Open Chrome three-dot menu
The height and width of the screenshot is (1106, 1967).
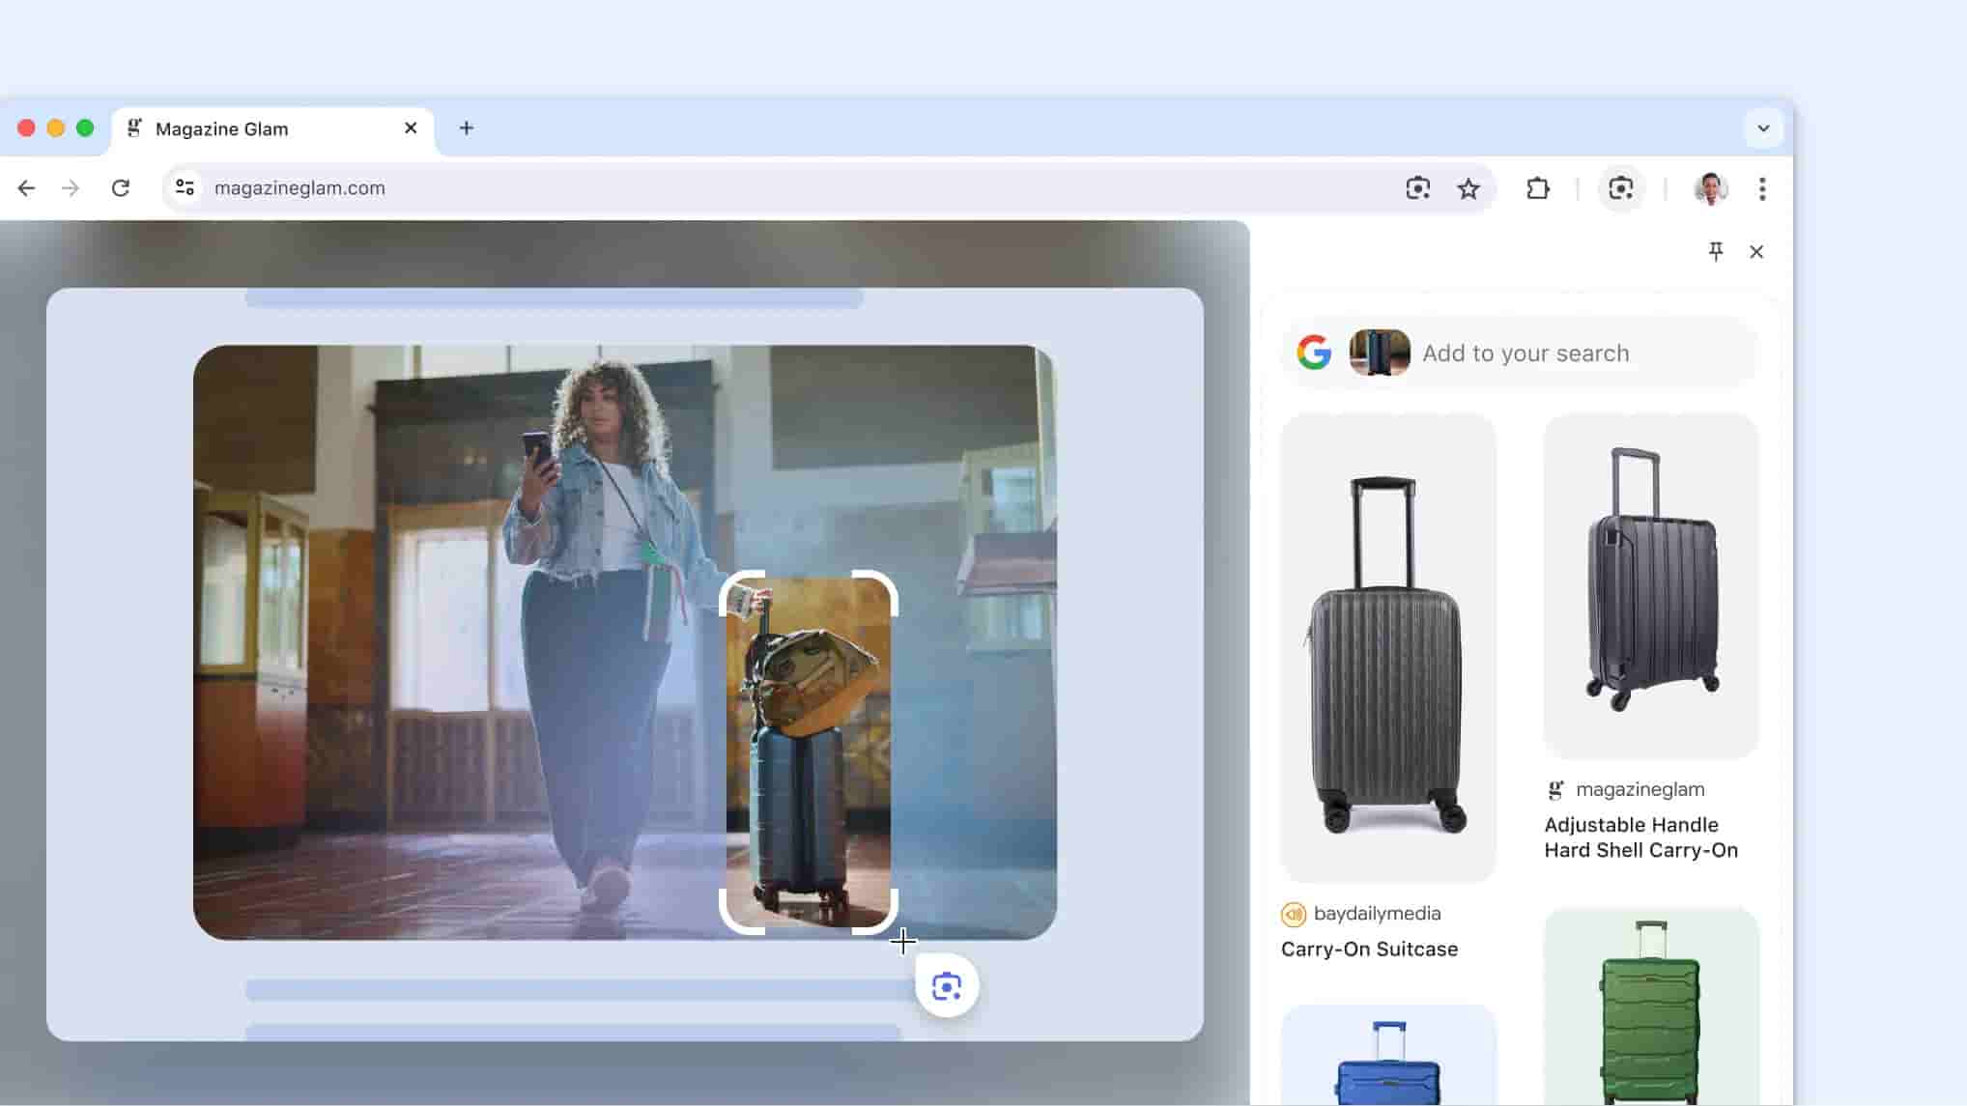point(1762,188)
